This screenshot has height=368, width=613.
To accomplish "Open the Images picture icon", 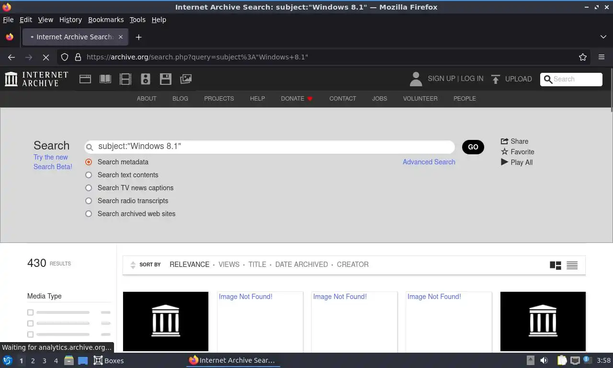I will pos(186,79).
